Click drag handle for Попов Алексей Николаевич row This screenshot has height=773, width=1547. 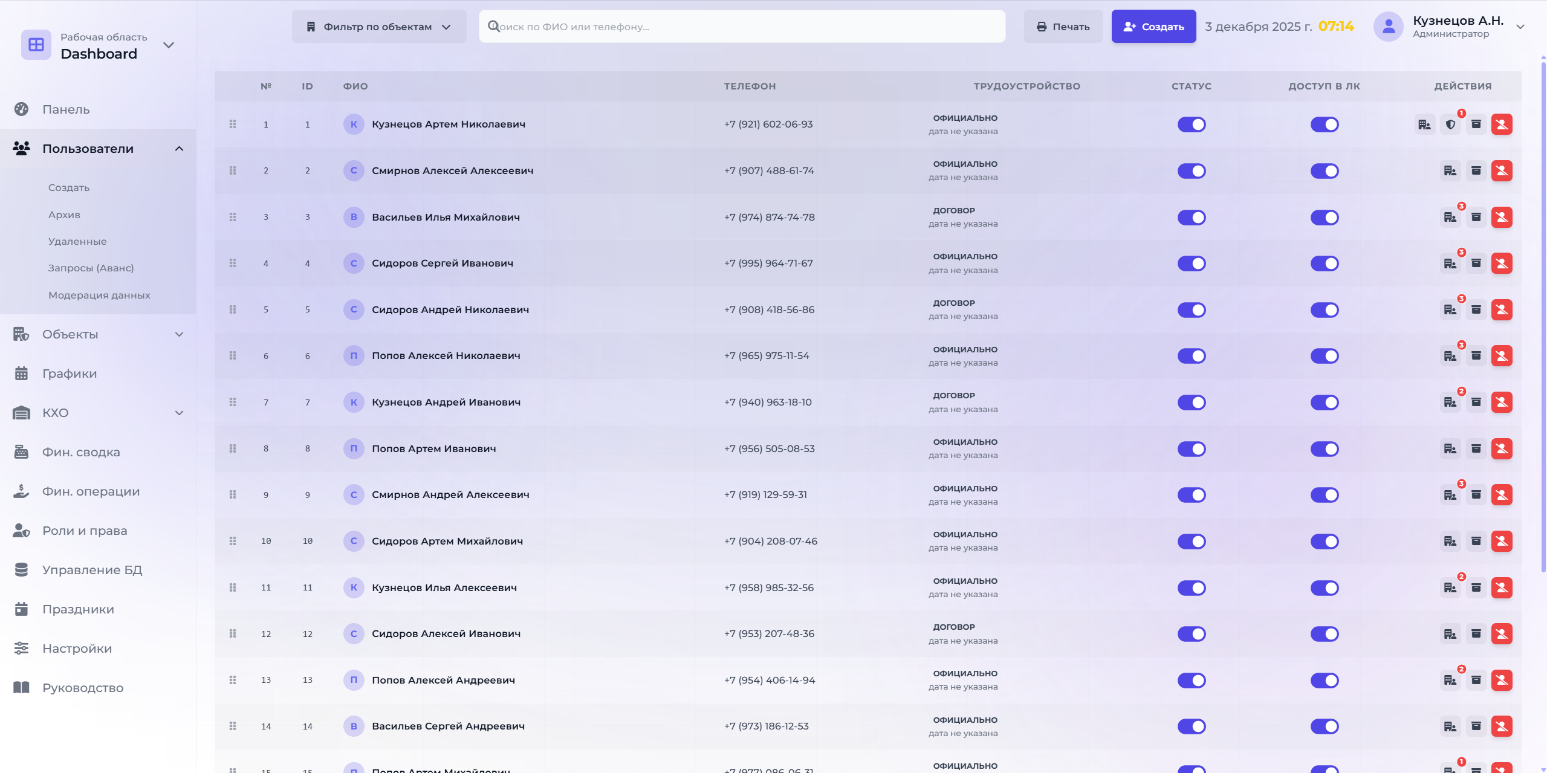[x=233, y=356]
